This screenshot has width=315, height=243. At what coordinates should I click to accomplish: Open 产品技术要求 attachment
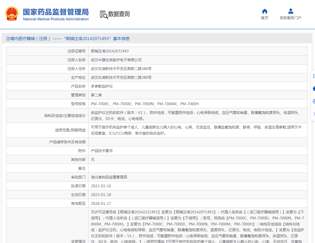coord(102,151)
